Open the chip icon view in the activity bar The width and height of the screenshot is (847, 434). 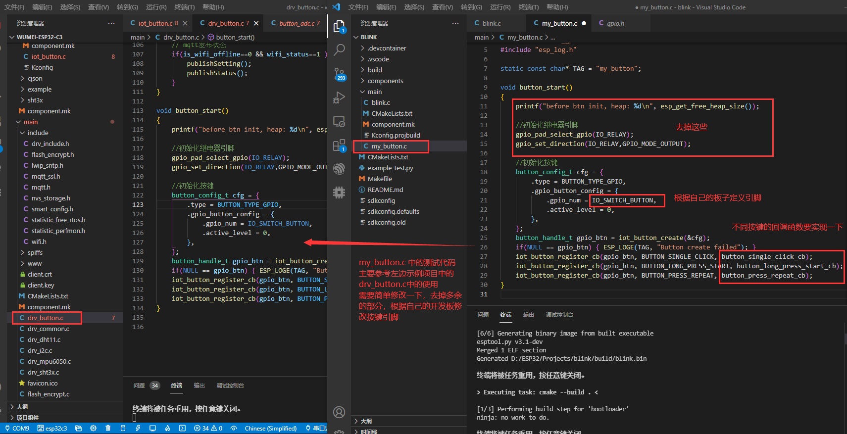click(339, 193)
